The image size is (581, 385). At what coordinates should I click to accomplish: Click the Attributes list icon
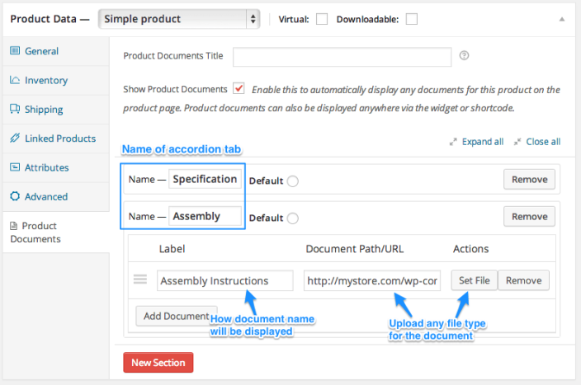[15, 167]
